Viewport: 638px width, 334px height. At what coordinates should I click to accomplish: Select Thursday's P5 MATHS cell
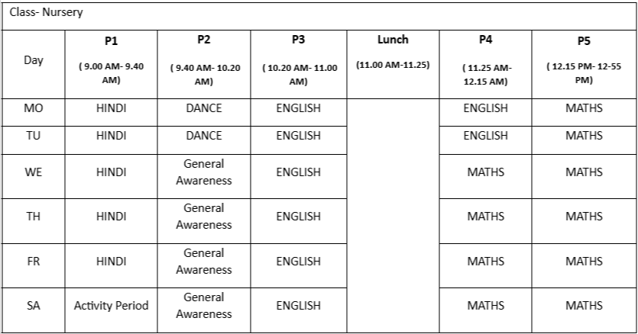click(584, 217)
